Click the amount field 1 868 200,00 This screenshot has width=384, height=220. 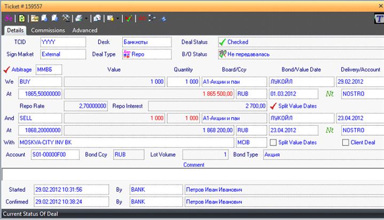click(x=149, y=130)
